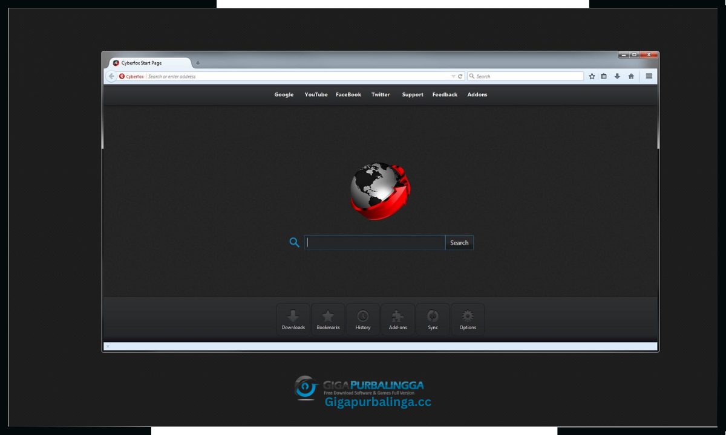Open Options from the bottom launcher
Image resolution: width=726 pixels, height=435 pixels.
(468, 320)
